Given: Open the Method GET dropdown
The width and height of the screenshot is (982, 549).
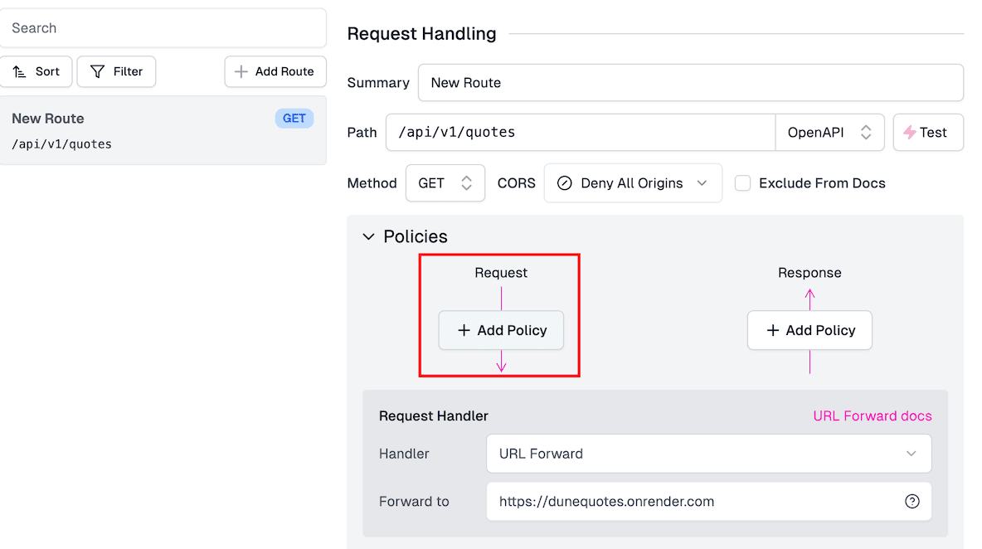Looking at the screenshot, I should [445, 183].
